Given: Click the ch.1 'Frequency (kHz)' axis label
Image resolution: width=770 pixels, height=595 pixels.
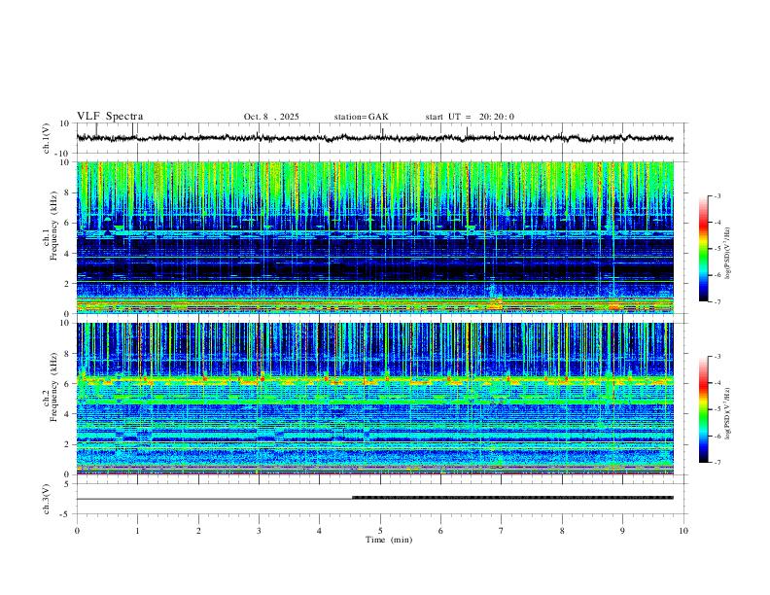Looking at the screenshot, I should 53,227.
